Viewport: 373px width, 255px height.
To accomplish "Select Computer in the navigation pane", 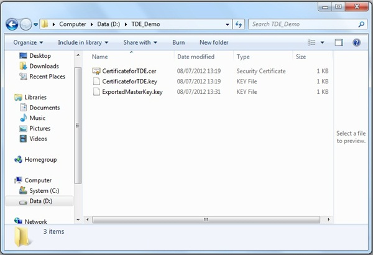I will point(38,180).
